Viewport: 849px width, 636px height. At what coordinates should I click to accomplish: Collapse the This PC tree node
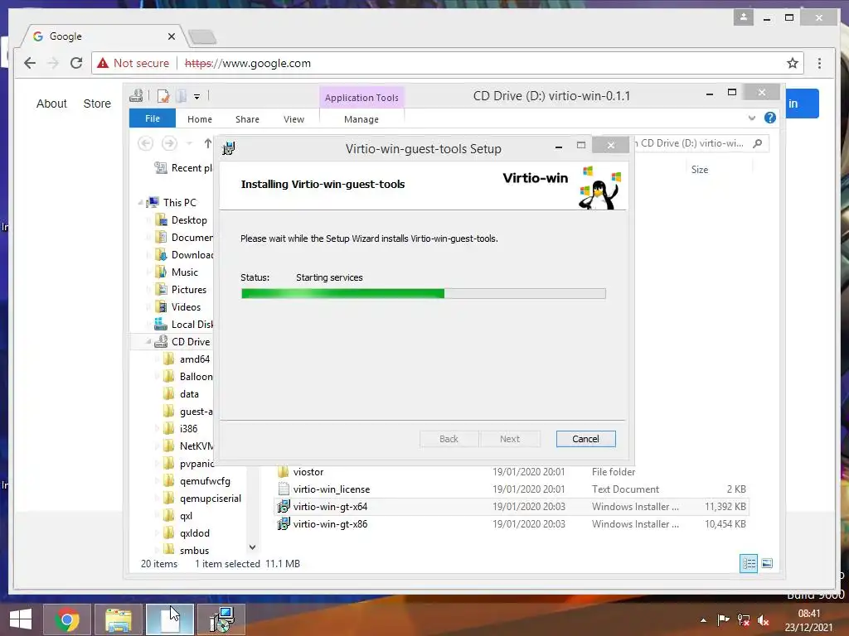pyautogui.click(x=140, y=202)
